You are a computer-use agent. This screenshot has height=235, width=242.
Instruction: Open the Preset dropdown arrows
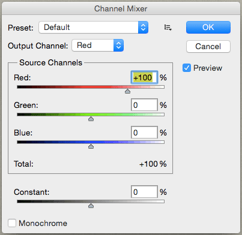(x=143, y=28)
